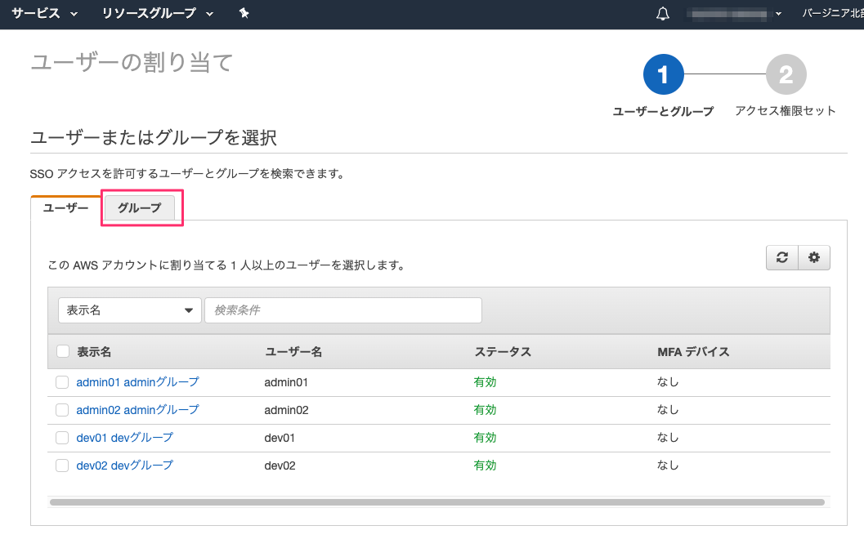Check the dev01 user checkbox
This screenshot has height=548, width=864.
pos(62,438)
